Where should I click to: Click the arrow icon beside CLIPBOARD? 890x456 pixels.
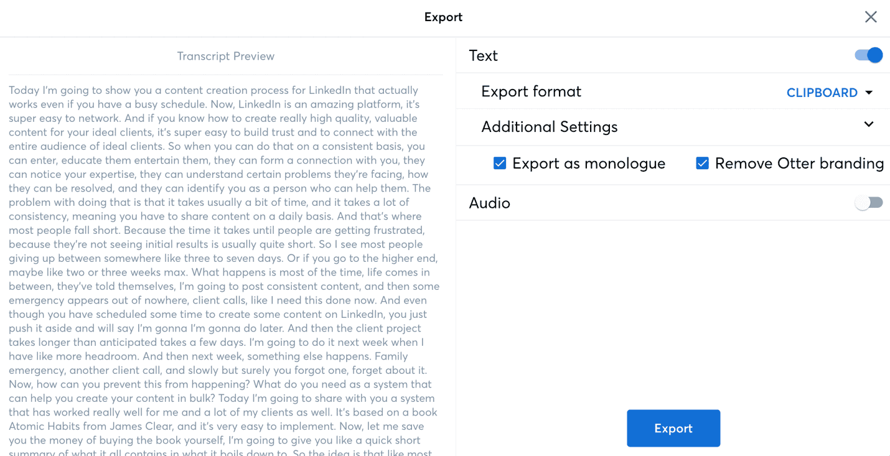869,93
